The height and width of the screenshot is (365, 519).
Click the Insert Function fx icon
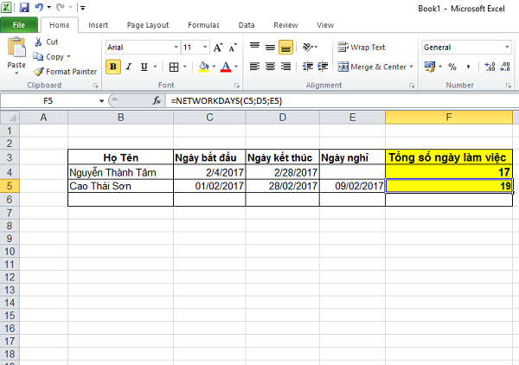(157, 101)
